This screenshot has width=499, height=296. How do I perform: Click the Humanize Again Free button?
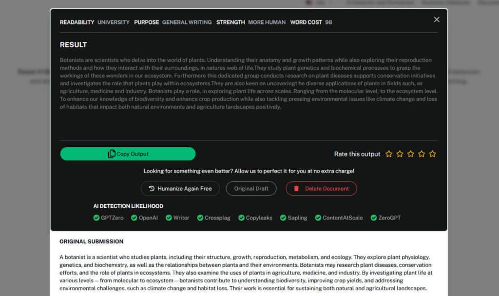pyautogui.click(x=180, y=189)
